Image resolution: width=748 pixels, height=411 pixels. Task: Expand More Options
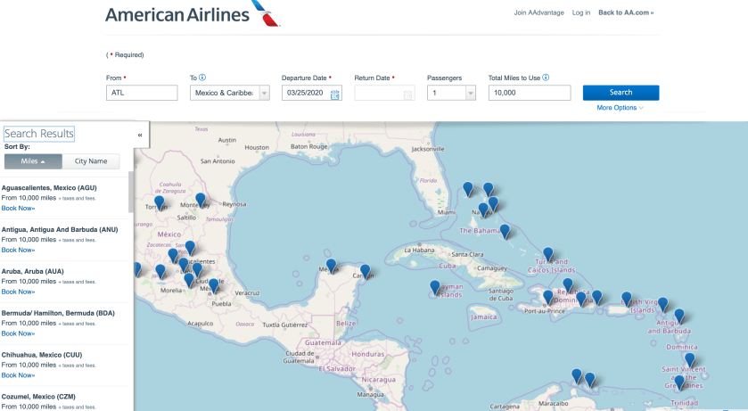coord(621,108)
